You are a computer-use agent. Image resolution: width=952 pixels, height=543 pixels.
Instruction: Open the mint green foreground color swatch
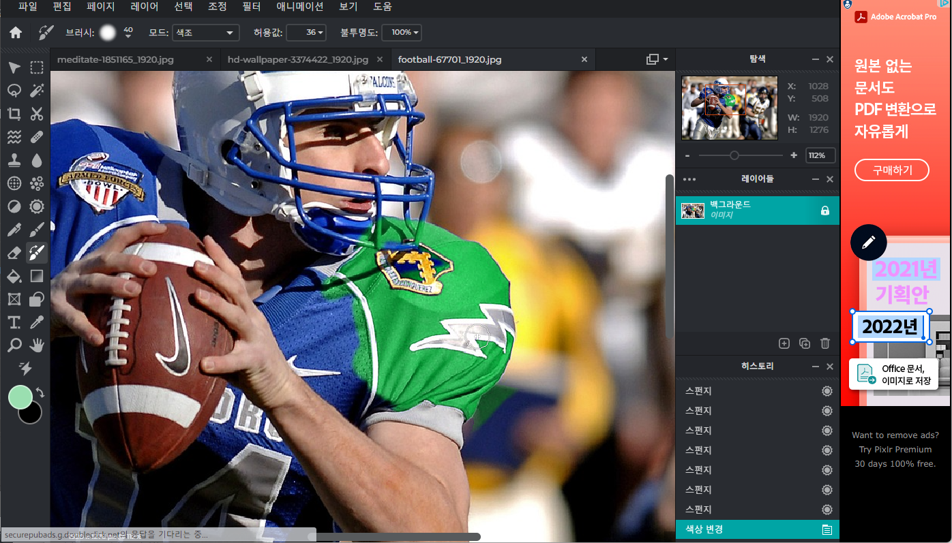[20, 397]
